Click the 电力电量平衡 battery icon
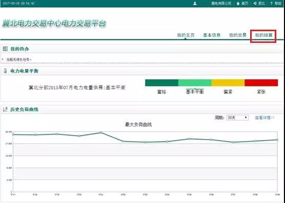 (x=5, y=71)
